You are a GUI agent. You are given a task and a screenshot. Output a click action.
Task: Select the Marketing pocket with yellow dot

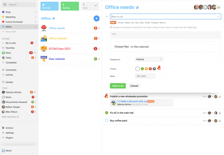[11, 17]
